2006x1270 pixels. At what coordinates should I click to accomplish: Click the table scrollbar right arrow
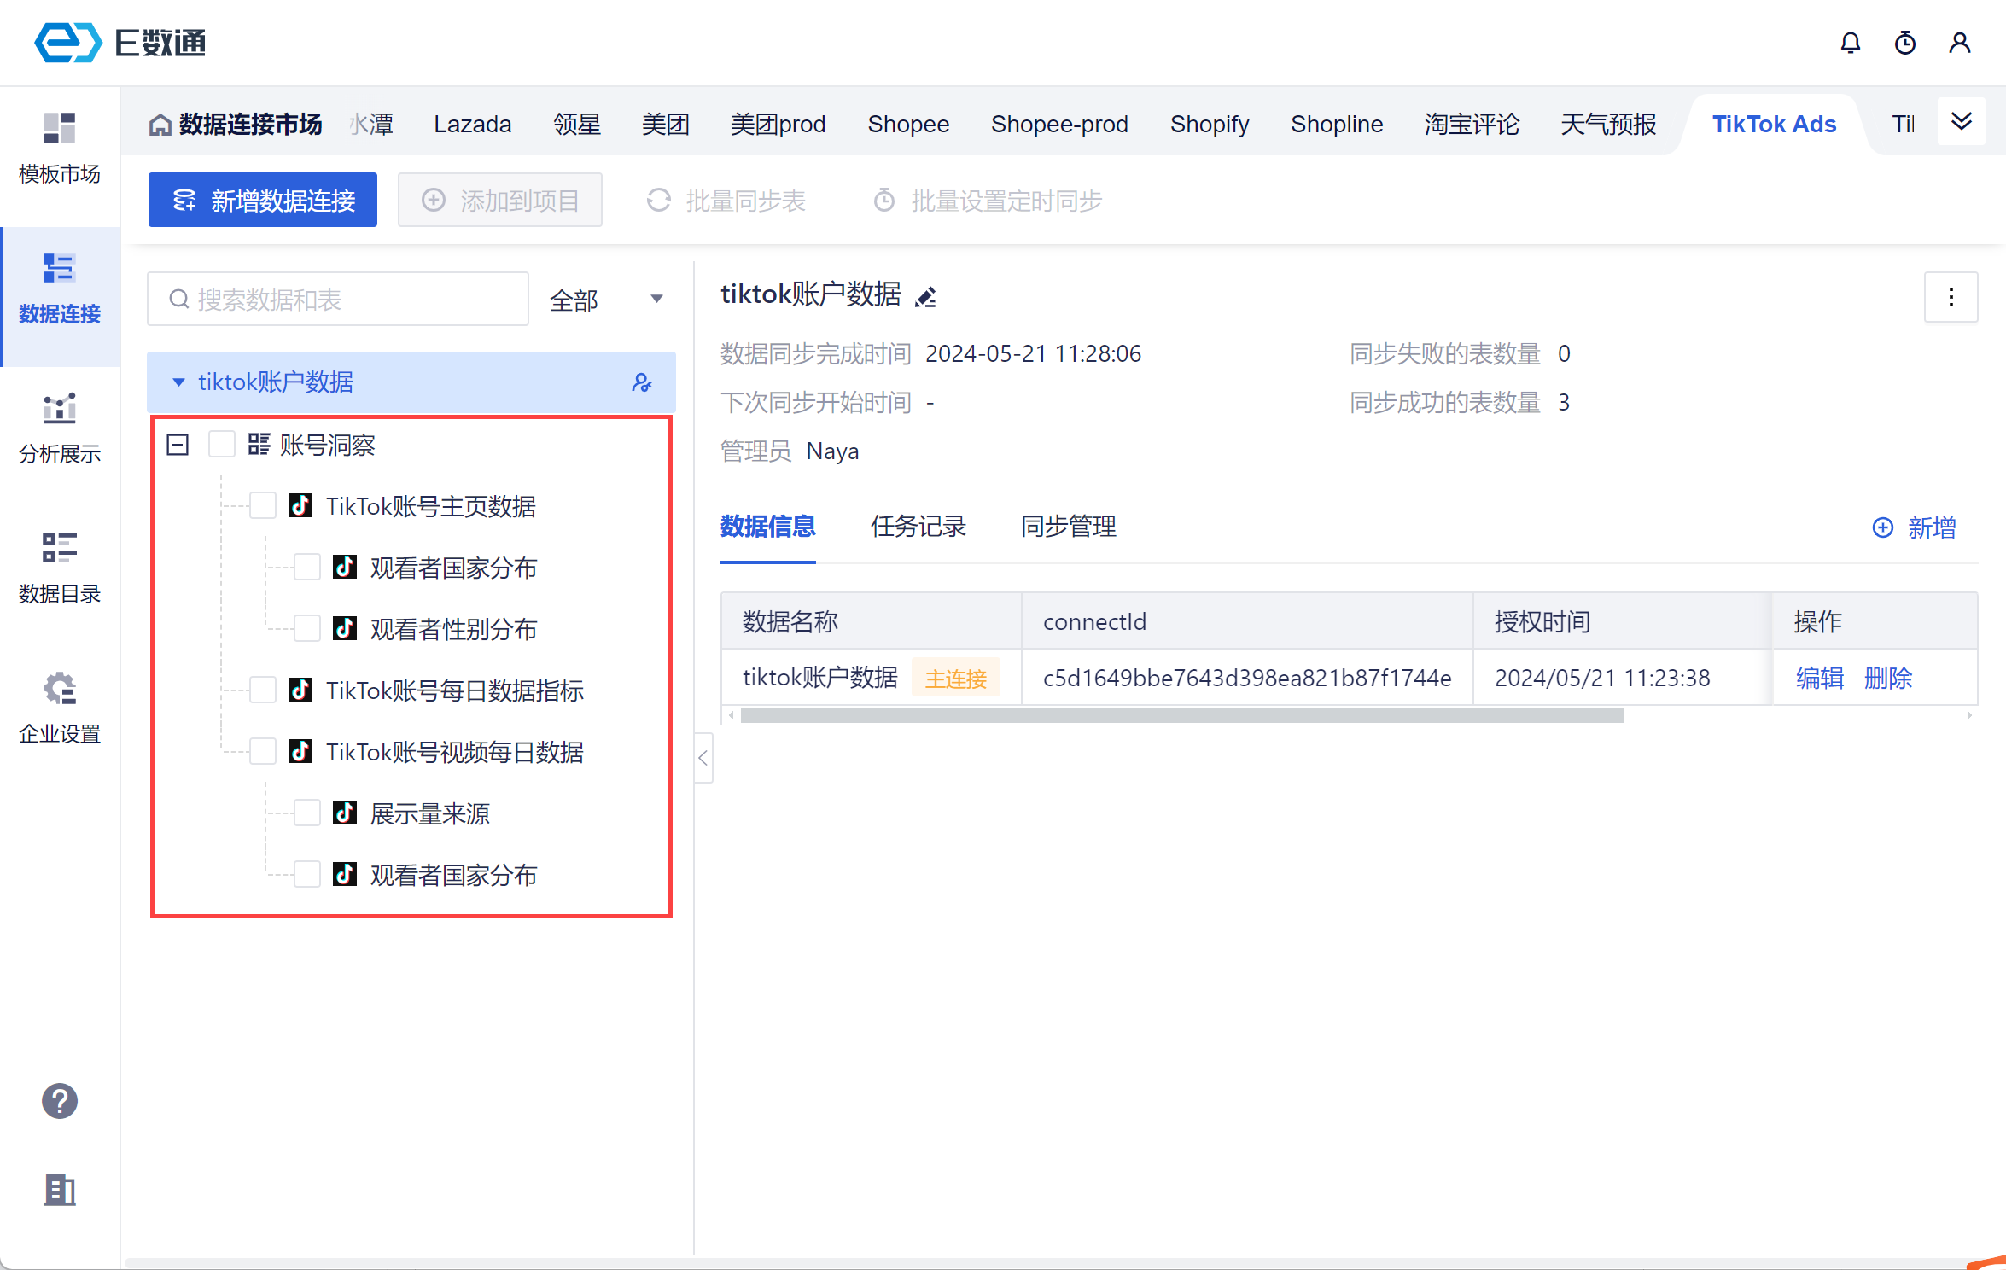pos(1969,716)
